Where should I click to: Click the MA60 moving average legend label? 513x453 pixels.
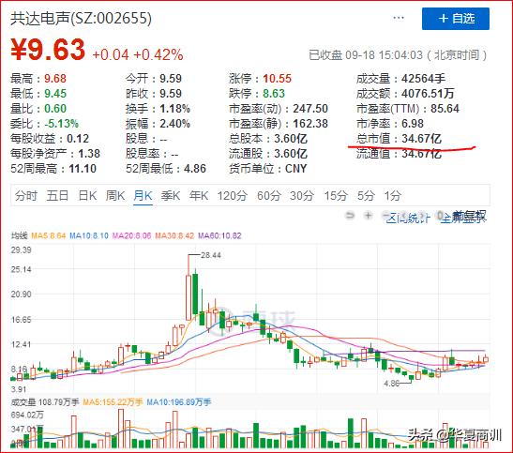coord(219,235)
